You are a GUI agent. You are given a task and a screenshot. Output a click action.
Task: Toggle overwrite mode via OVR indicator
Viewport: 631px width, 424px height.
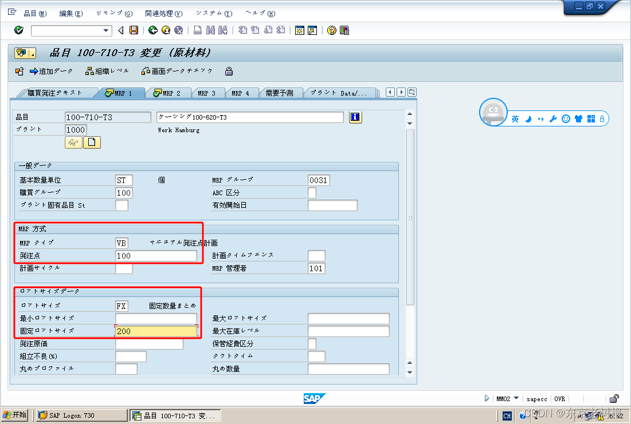560,399
